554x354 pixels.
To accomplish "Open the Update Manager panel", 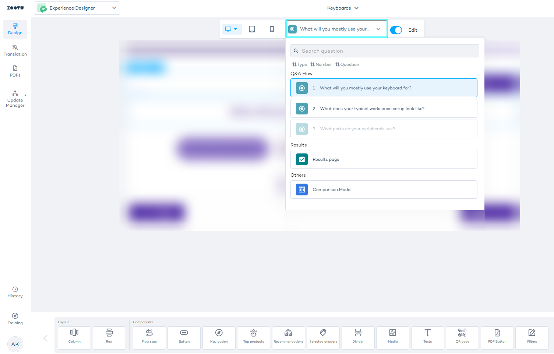I will click(15, 99).
